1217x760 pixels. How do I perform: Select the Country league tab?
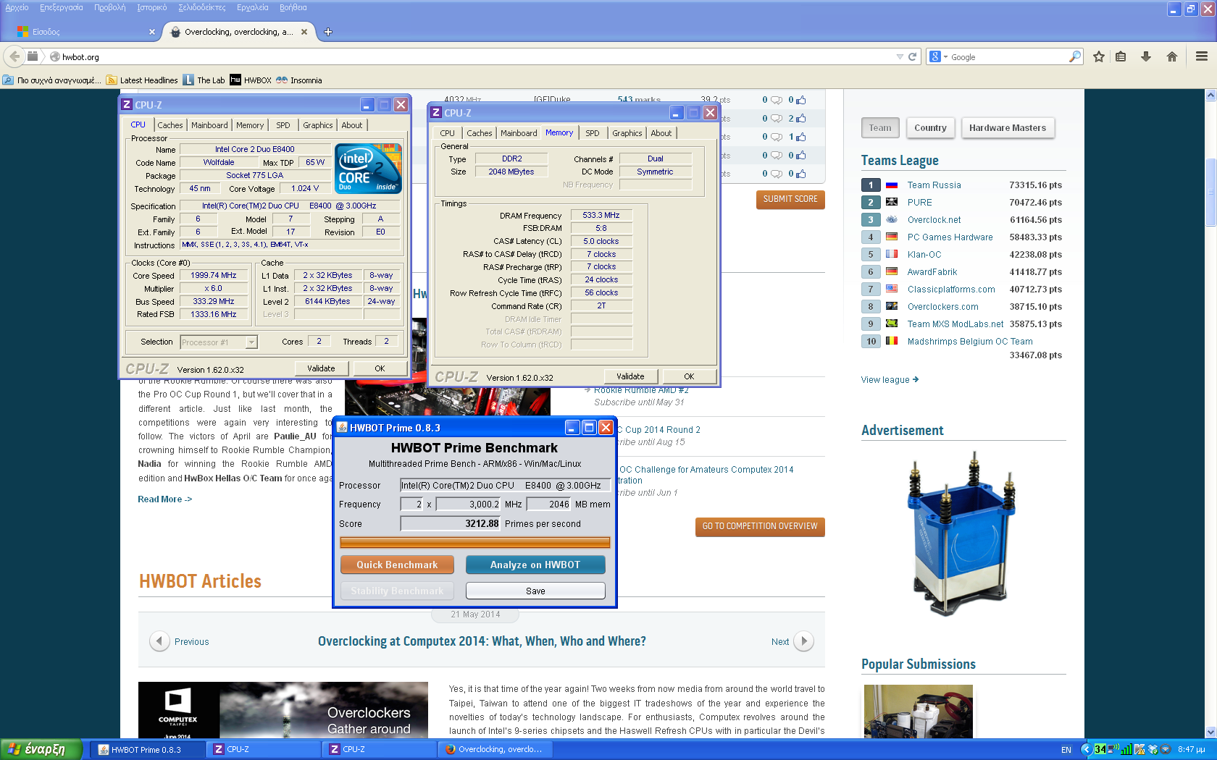click(x=930, y=128)
